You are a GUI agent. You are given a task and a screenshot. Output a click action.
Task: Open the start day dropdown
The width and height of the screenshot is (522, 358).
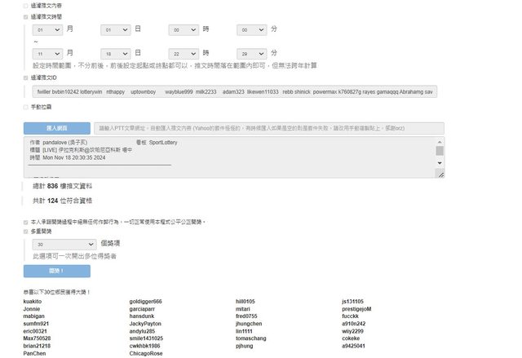116,29
